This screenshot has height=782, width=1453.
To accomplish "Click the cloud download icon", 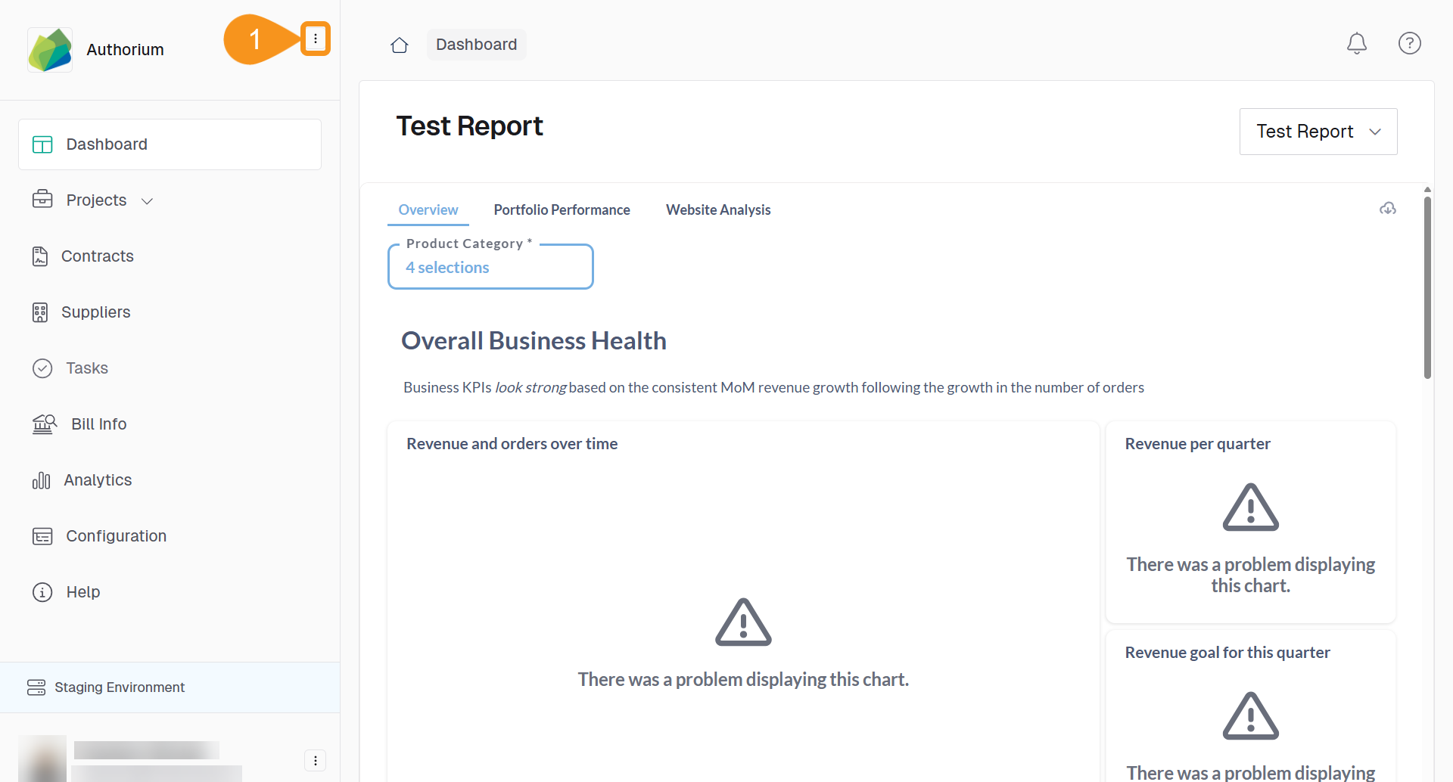I will point(1387,209).
